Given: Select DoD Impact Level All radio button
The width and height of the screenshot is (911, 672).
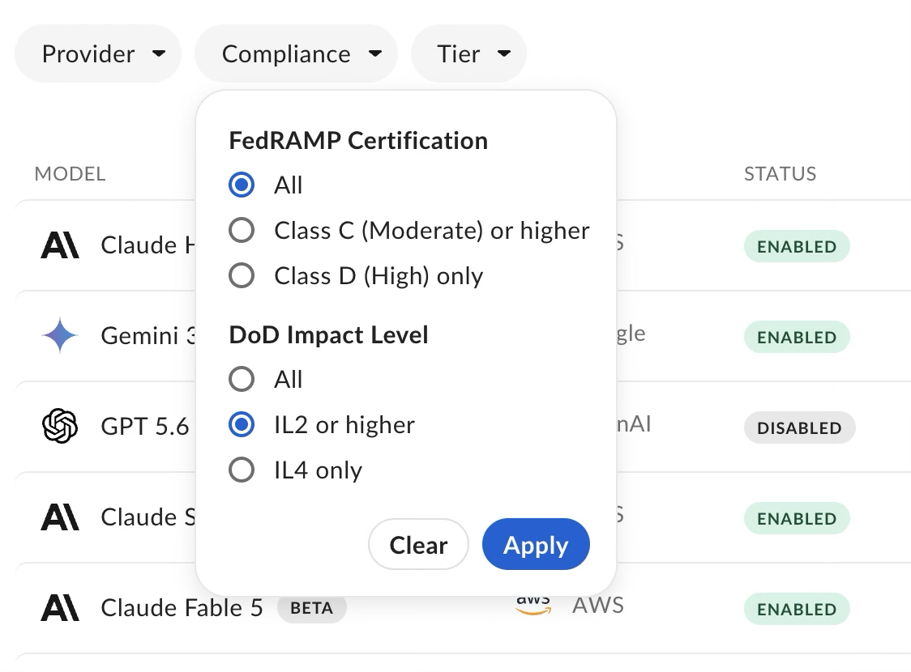Looking at the screenshot, I should (242, 380).
